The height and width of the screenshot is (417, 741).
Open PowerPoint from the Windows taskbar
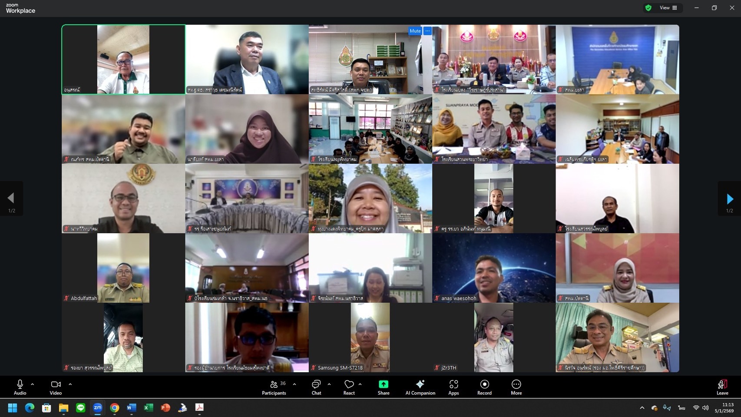coord(165,407)
